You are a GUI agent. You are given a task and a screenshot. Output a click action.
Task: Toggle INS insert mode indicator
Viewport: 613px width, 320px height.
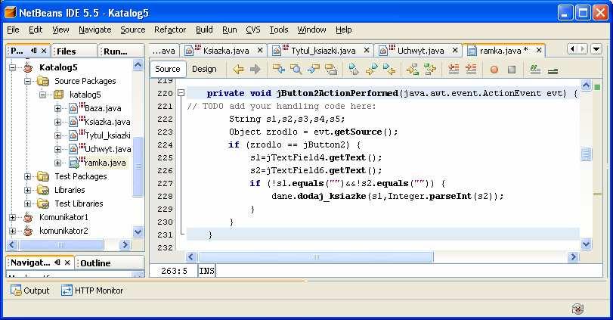click(206, 271)
